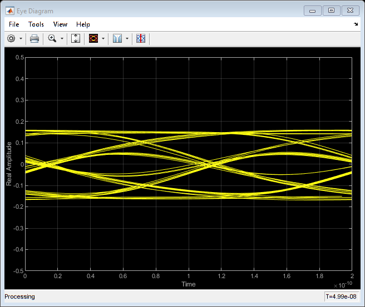Activate the Zoom magnifier tool
The width and height of the screenshot is (365, 307).
point(52,38)
